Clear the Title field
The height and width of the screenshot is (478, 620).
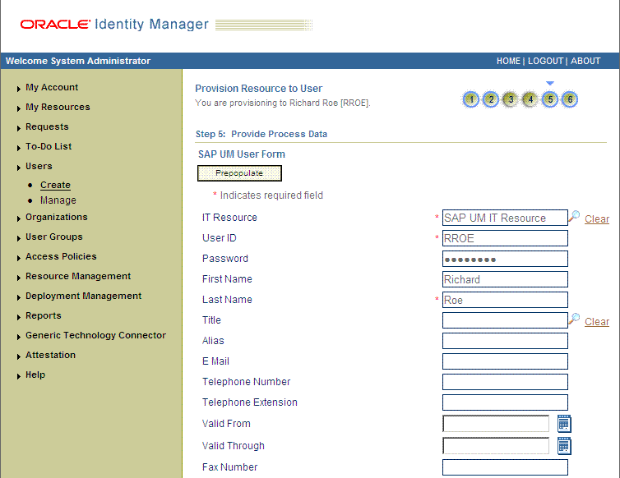[x=597, y=322]
